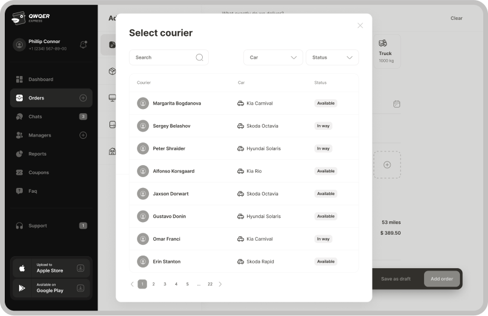Go to next page with right chevron

coord(220,284)
